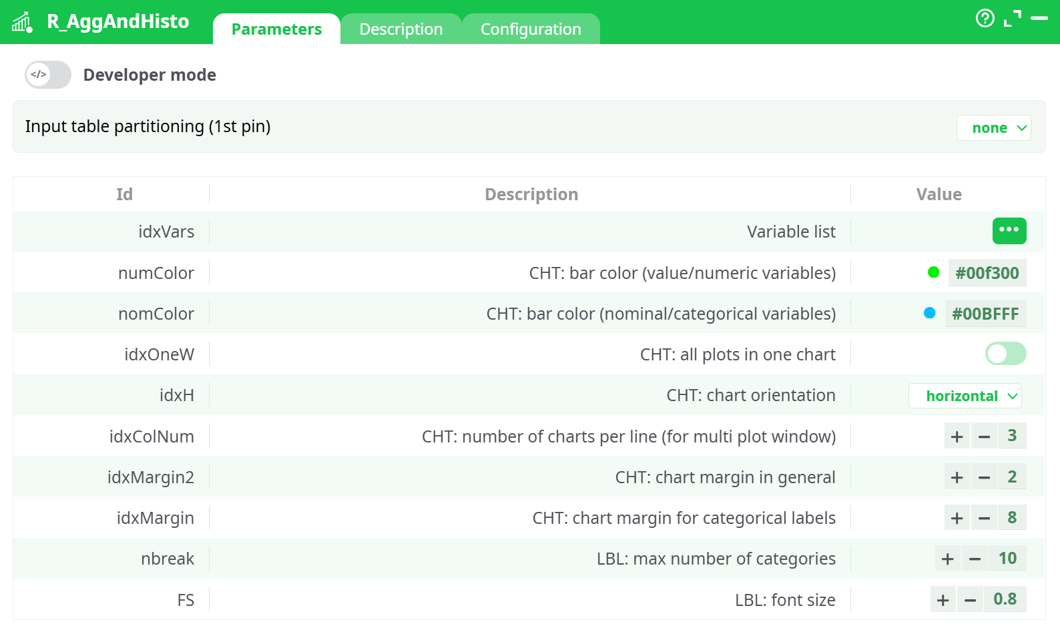Edit the #00BFFF color hex field
The image size is (1060, 632).
[985, 314]
